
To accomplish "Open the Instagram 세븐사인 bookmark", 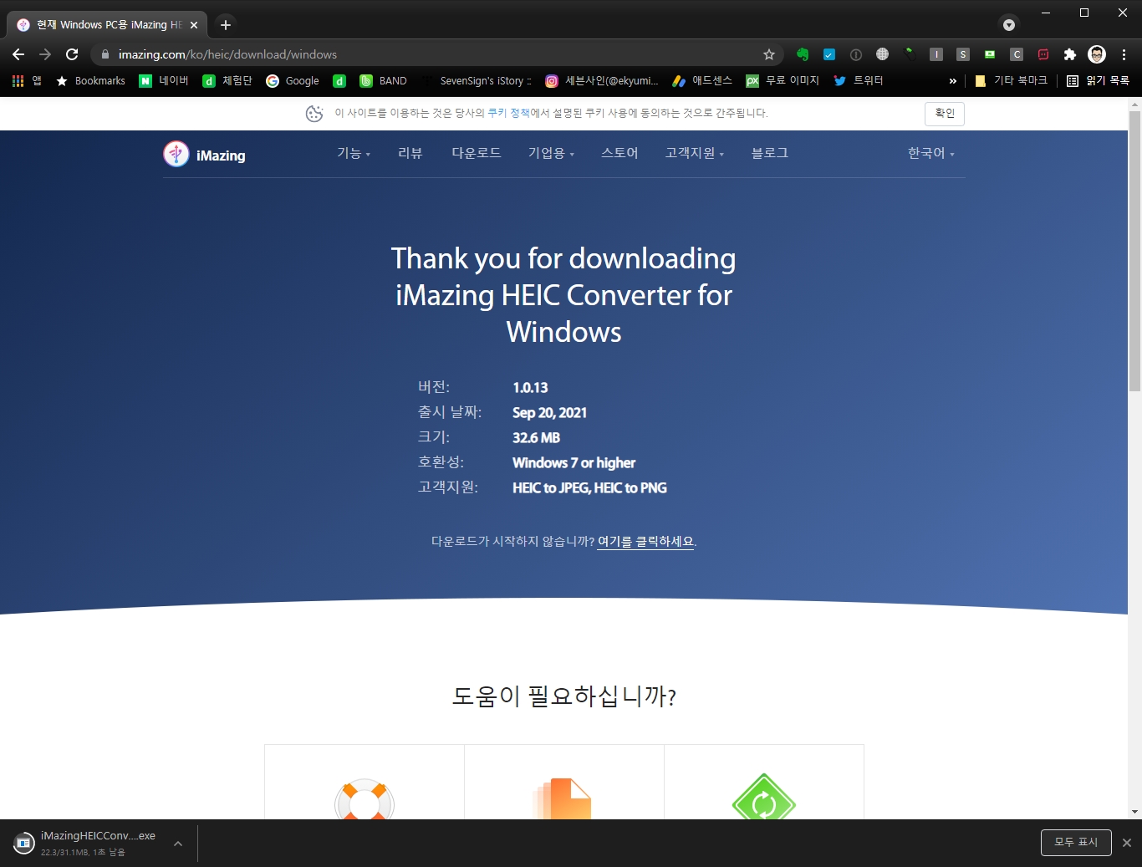I will [602, 80].
